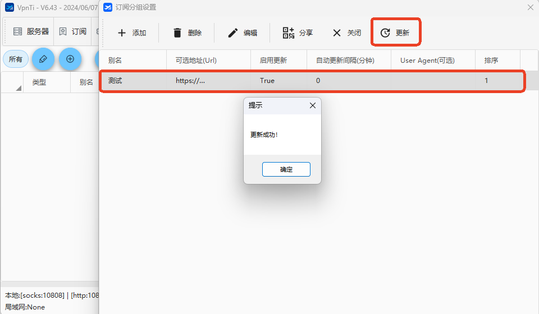The image size is (539, 314).
Task: Click the plus icon to add subscription
Action: coord(122,33)
